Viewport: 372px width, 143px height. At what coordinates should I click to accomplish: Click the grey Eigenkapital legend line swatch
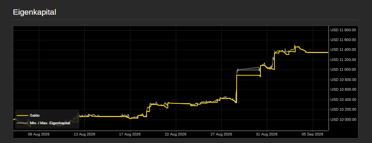click(23, 123)
